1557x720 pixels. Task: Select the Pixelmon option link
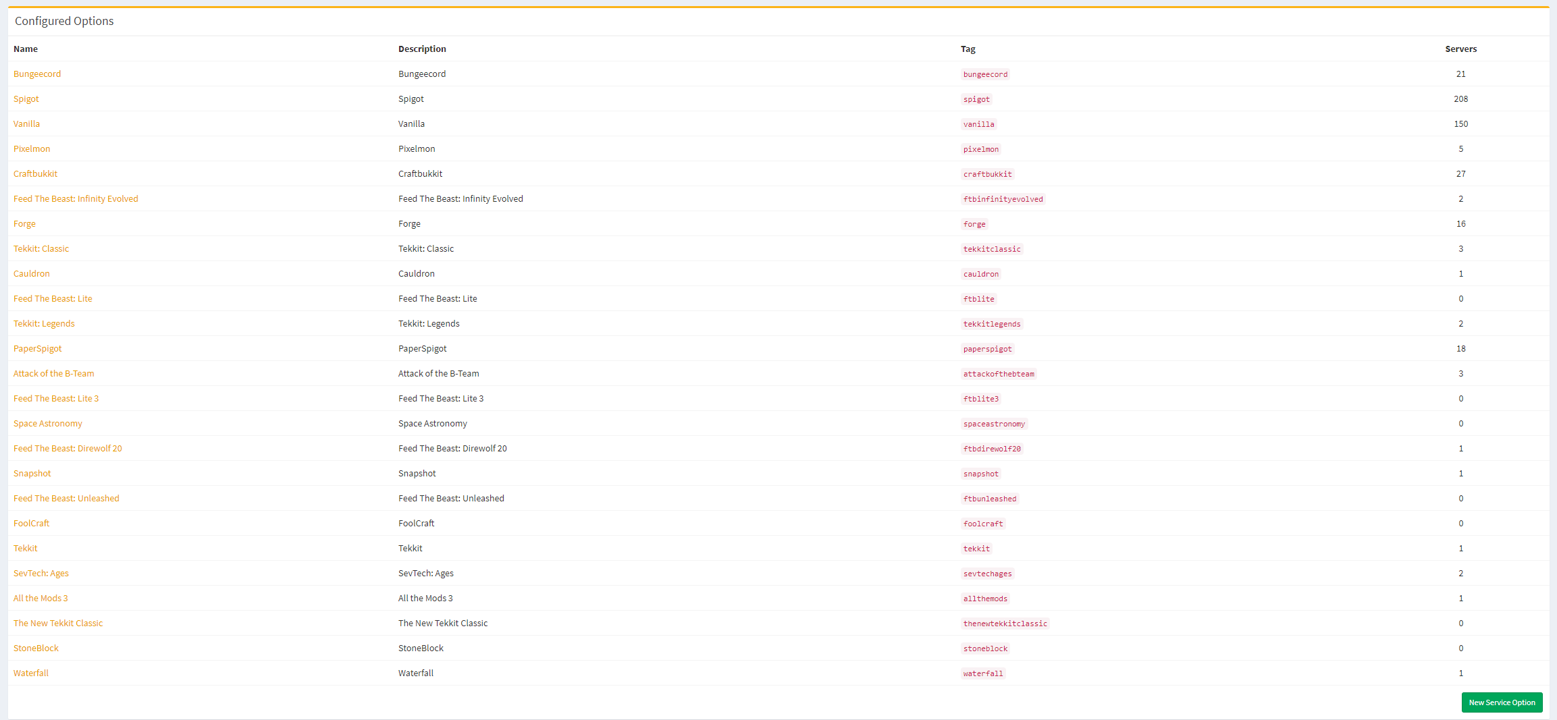coord(32,149)
